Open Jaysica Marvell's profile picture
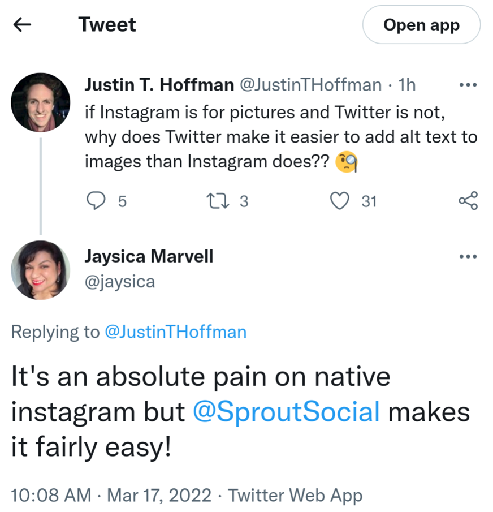Viewport: 493px width, 512px height. click(x=41, y=270)
